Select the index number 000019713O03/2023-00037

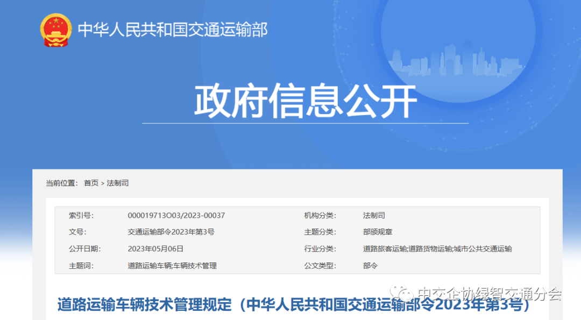pyautogui.click(x=176, y=216)
